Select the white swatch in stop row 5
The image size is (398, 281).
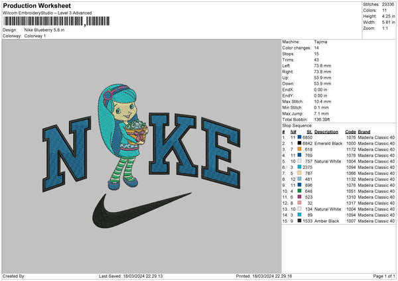click(300, 161)
